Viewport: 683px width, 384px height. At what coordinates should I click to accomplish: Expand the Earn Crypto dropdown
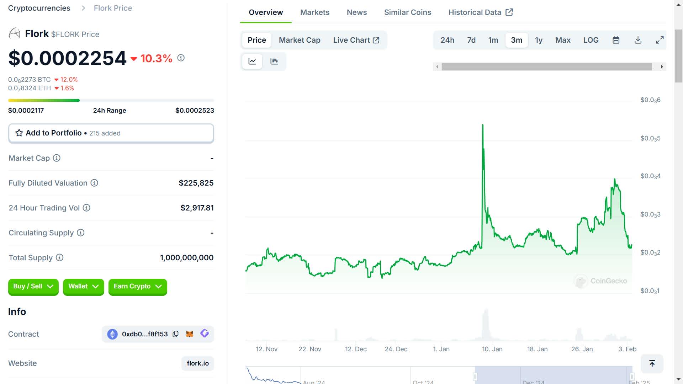(138, 287)
